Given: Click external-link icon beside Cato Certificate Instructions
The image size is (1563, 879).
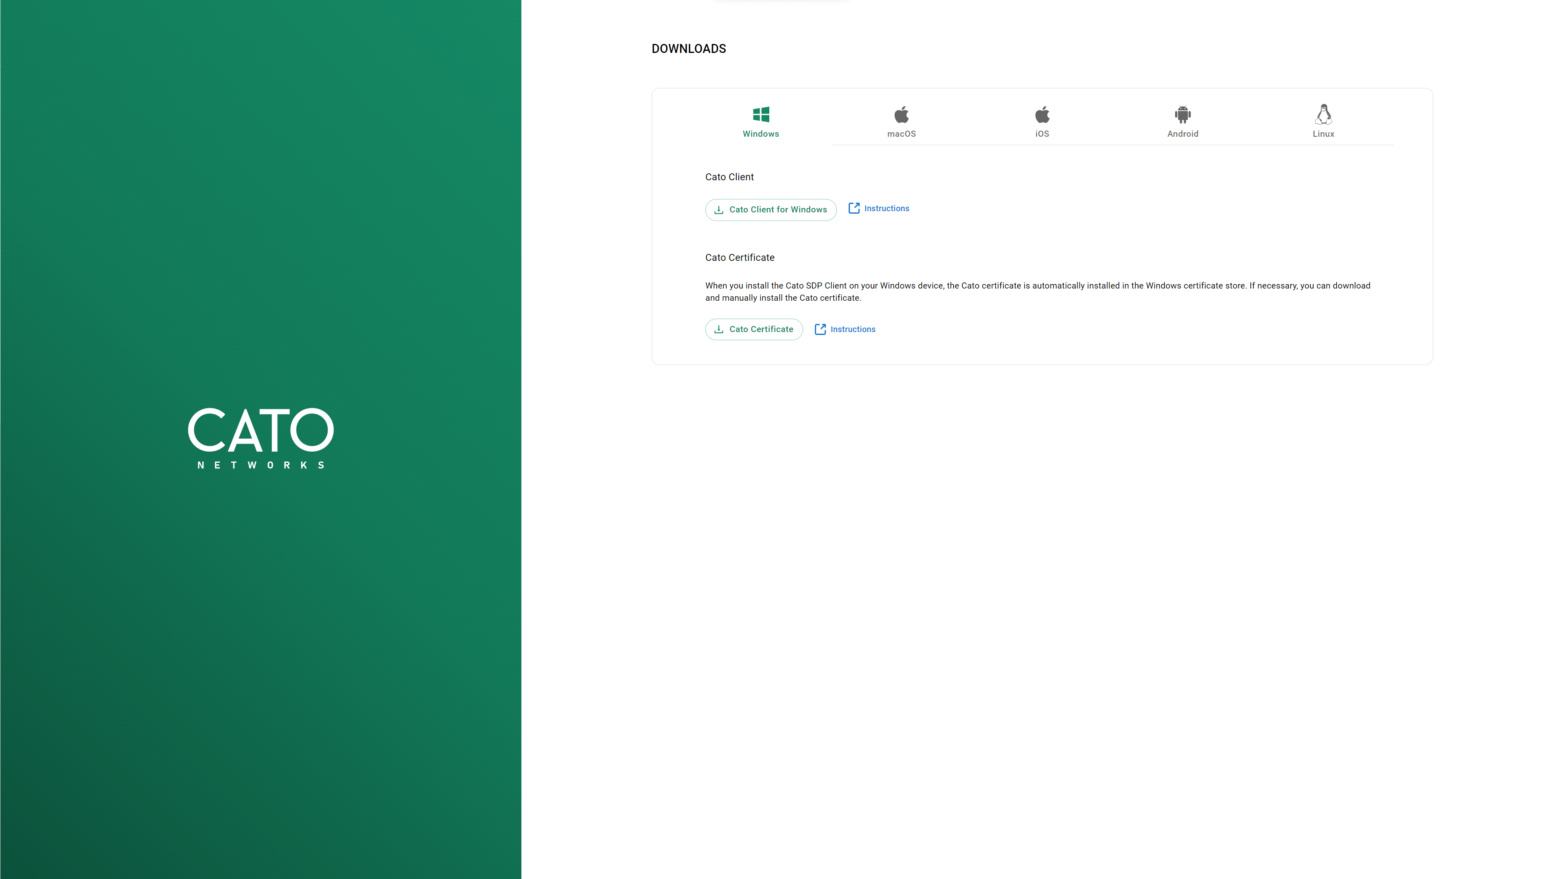Looking at the screenshot, I should pos(820,329).
